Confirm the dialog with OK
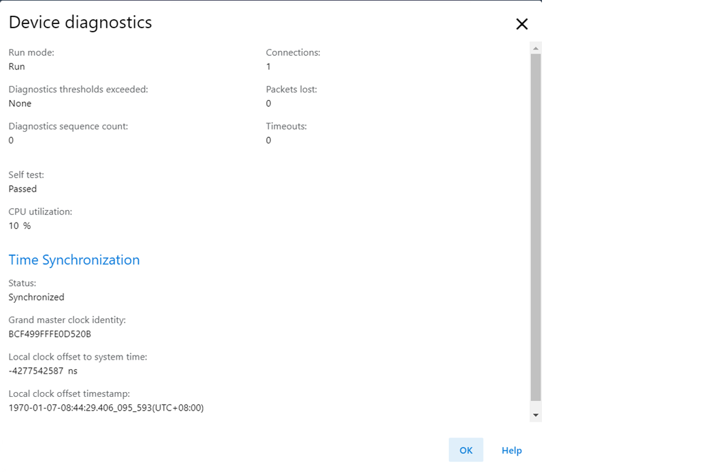Viewport: 724px width, 472px height. point(466,450)
